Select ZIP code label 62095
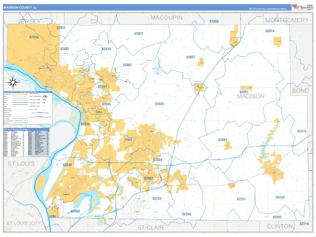 106,104
